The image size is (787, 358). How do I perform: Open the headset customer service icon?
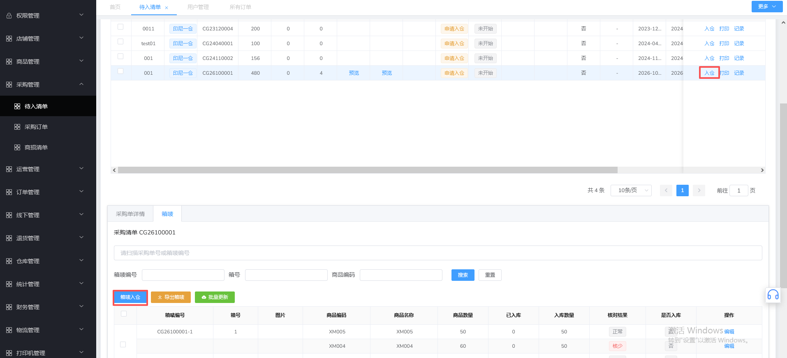pos(773,295)
